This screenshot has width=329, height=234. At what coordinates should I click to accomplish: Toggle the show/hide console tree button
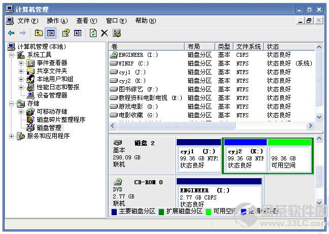click(x=50, y=33)
